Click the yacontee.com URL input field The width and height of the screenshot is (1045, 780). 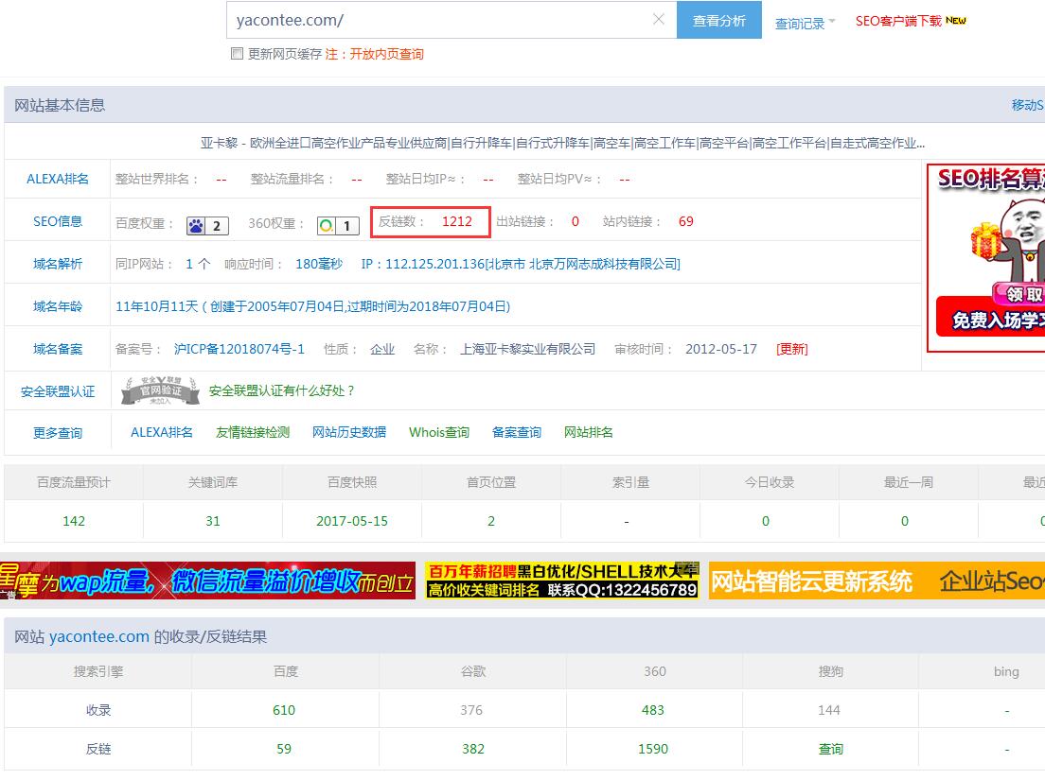coord(435,20)
